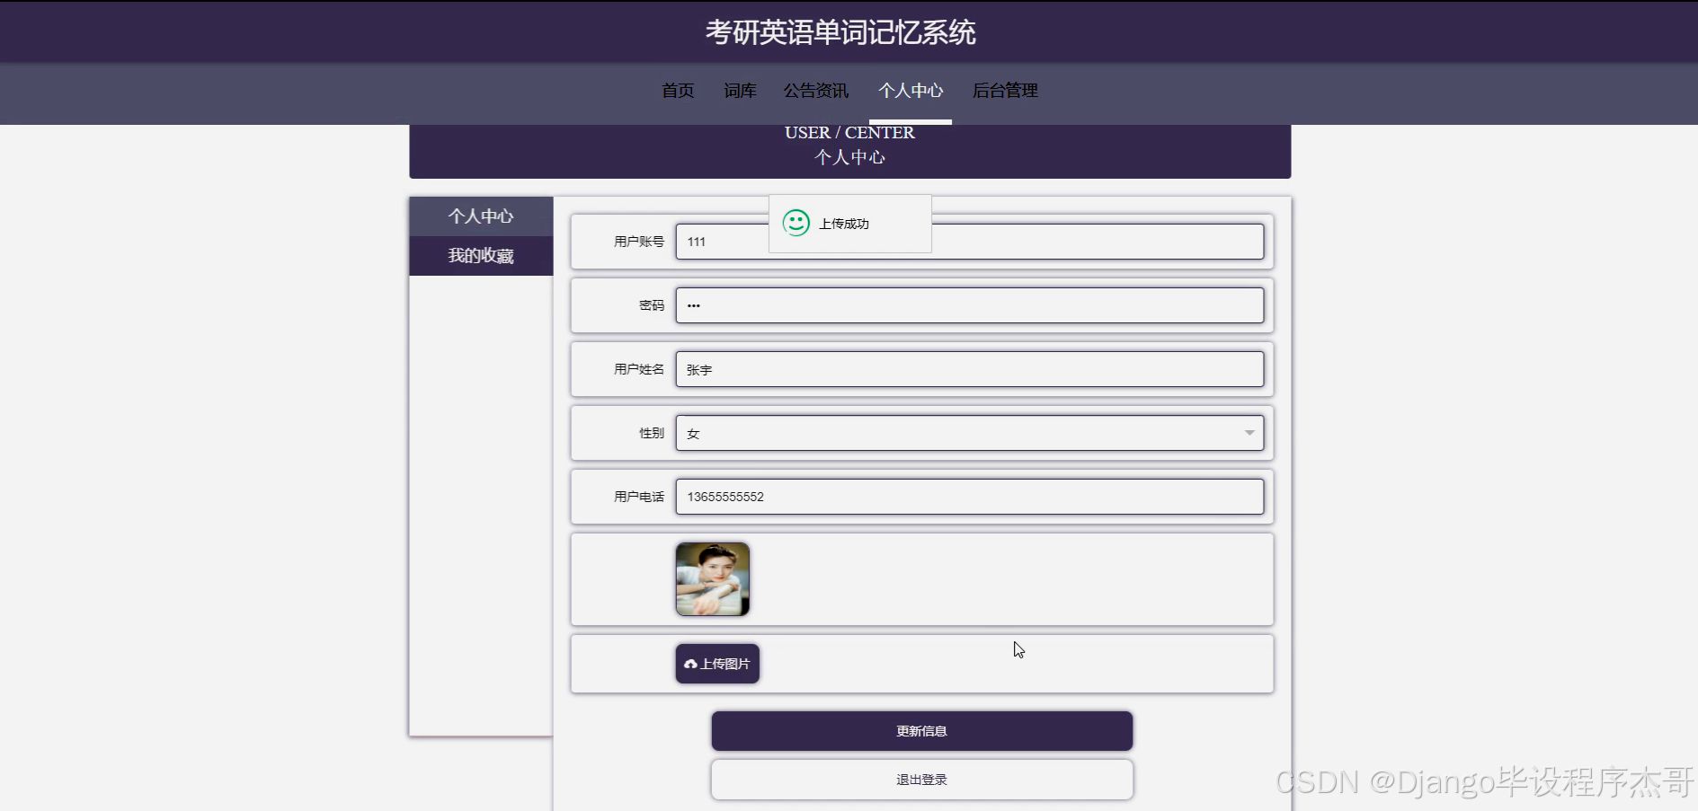Select 个人中心 in the left sidebar
Image resolution: width=1698 pixels, height=811 pixels.
click(x=481, y=216)
